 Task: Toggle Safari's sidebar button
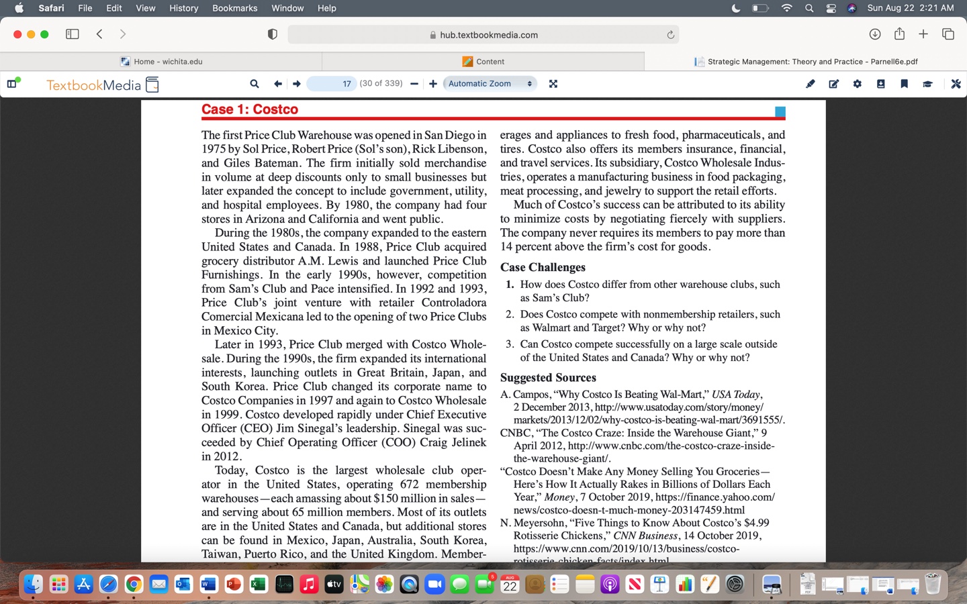point(73,34)
